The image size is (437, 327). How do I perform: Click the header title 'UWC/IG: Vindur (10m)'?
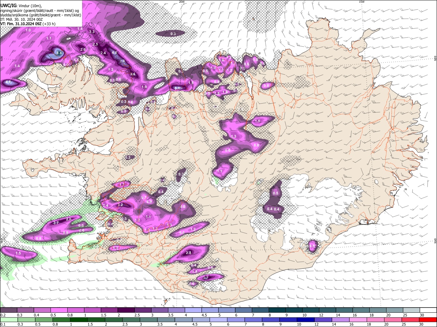21,6
